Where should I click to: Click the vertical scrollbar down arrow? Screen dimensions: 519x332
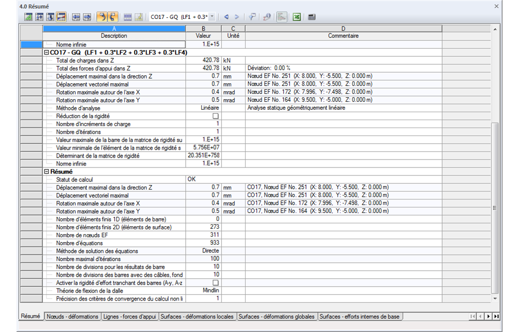click(x=495, y=299)
